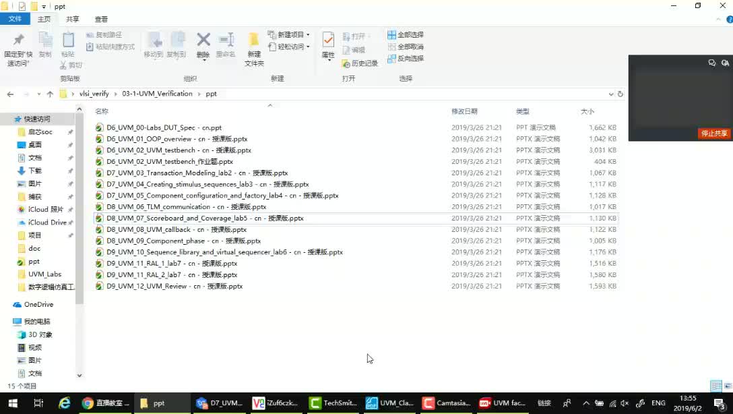The height and width of the screenshot is (414, 733).
Task: Click Select all in ribbon
Action: (x=406, y=34)
